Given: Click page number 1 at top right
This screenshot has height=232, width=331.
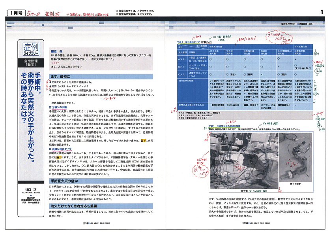Looking at the screenshot, I should tap(322, 13).
